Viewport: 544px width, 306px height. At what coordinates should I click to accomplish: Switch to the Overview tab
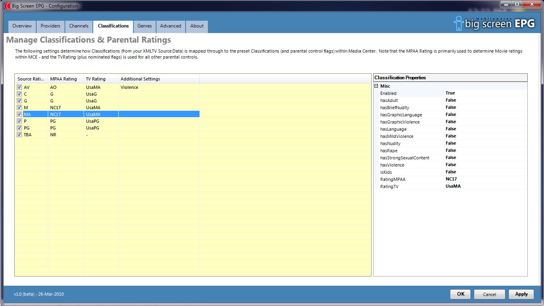point(22,26)
